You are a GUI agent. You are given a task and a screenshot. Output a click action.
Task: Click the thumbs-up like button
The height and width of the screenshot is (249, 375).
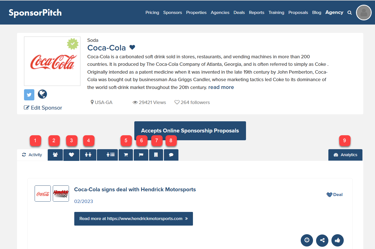(338, 240)
